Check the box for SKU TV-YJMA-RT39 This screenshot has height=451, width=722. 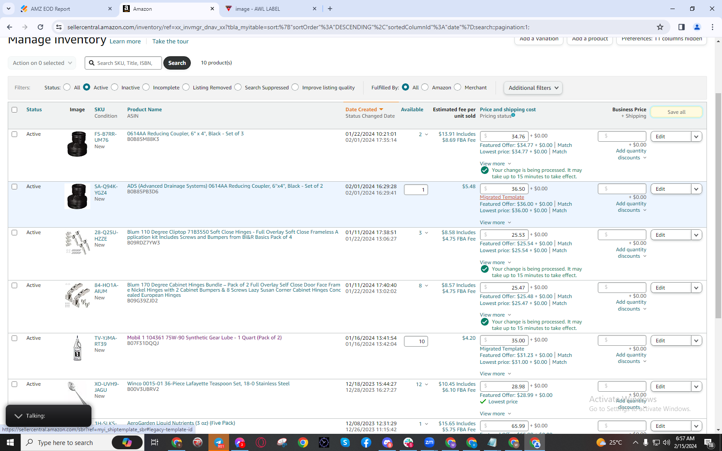click(15, 338)
